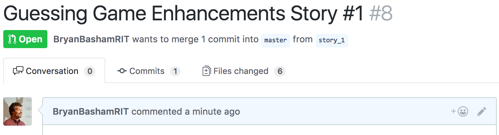Screen dimensions: 499x135
Task: Click BryanBashamRIT author name in comment header
Action: [x=91, y=112]
